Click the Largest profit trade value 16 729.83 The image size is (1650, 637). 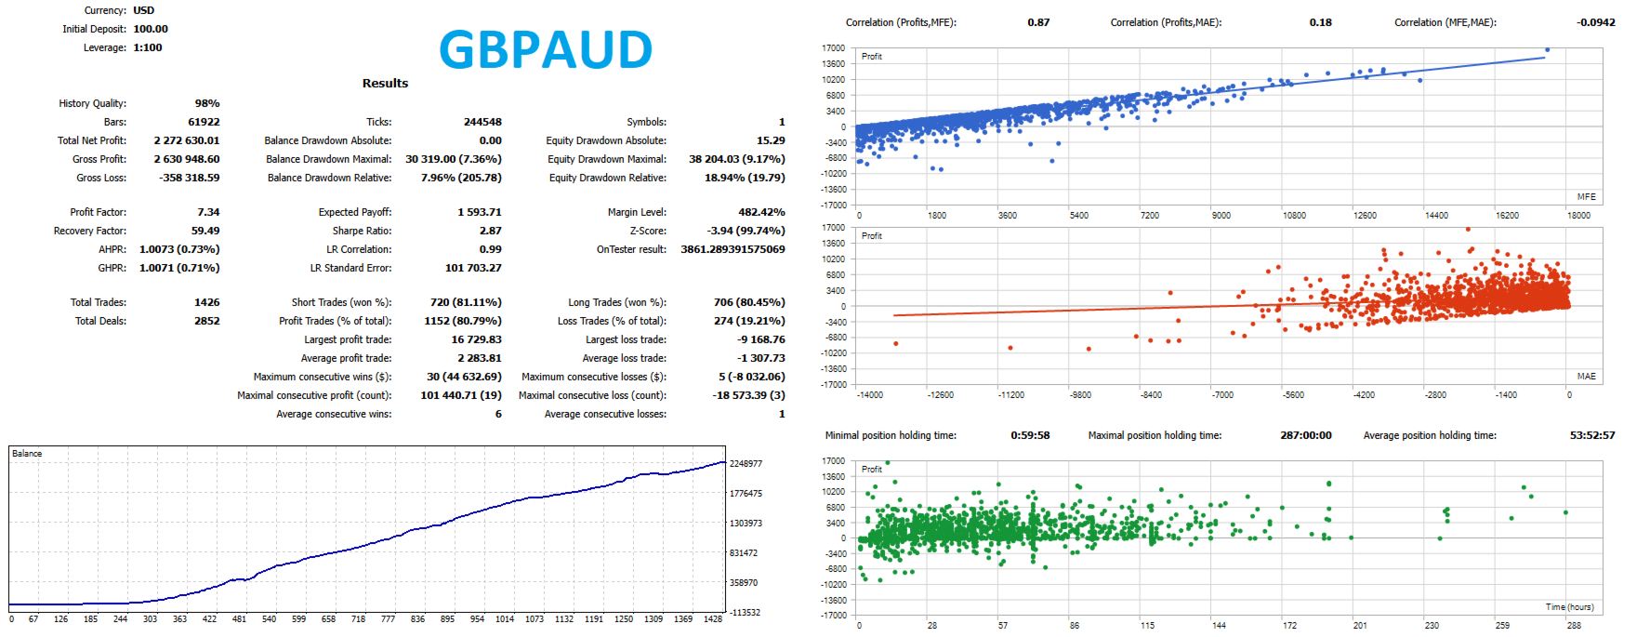point(476,339)
